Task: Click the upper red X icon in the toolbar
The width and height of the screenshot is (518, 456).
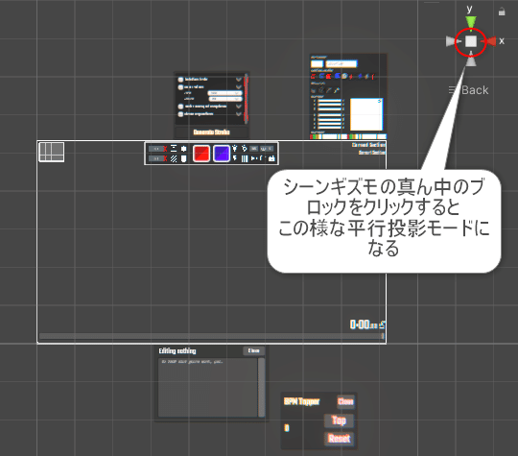Action: click(165, 149)
